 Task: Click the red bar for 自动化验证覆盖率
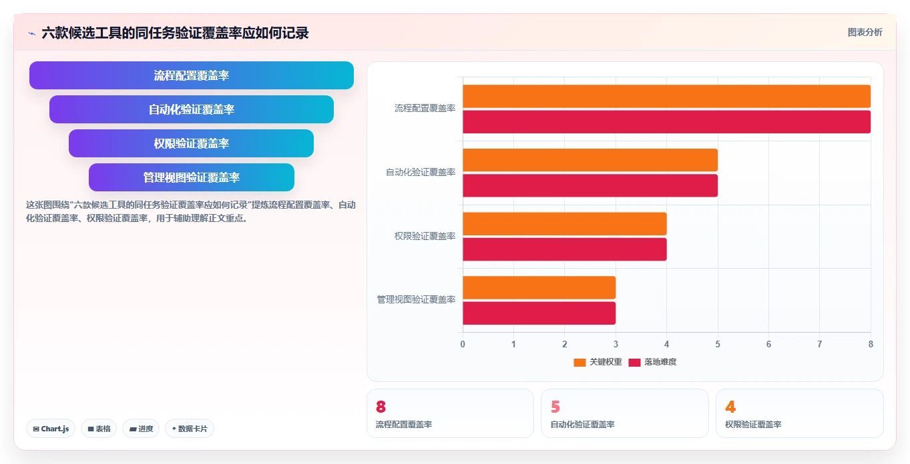(590, 185)
